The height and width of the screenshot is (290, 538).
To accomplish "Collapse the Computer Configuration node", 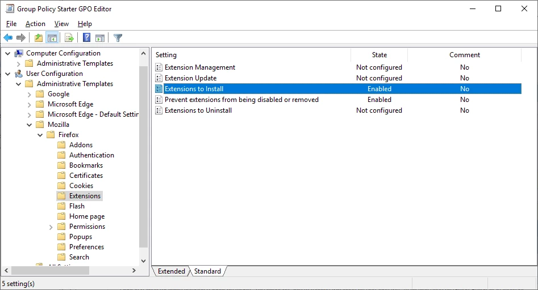I will tap(8, 53).
